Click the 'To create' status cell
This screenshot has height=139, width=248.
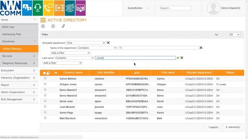tap(221, 85)
